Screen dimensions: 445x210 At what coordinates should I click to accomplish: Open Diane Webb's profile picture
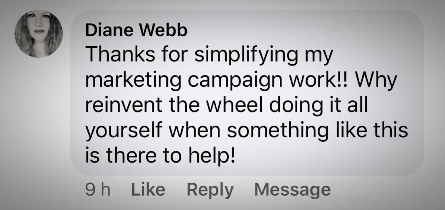[x=39, y=34]
